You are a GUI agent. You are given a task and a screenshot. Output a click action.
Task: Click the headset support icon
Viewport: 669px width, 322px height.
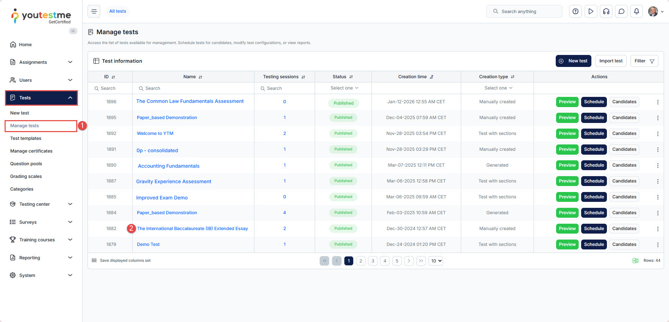606,11
